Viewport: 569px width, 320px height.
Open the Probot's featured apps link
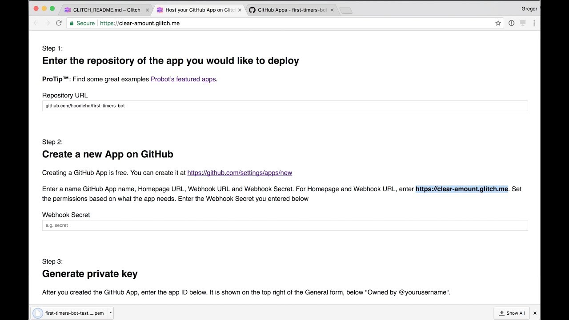183,79
